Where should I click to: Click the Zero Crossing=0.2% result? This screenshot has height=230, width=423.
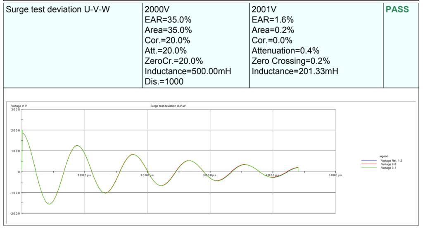tap(291, 61)
